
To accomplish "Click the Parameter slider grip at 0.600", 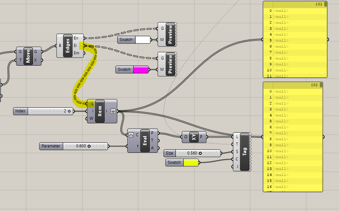I will [x=89, y=146].
